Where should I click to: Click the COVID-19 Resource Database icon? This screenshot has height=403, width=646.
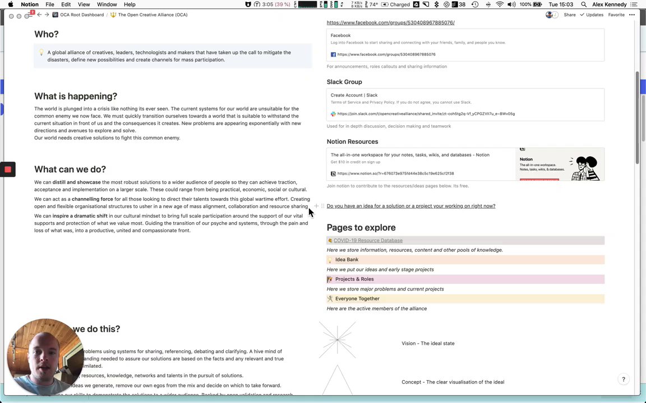point(330,241)
